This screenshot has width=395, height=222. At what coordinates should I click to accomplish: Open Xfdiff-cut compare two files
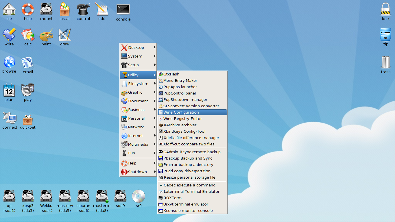[x=192, y=144]
